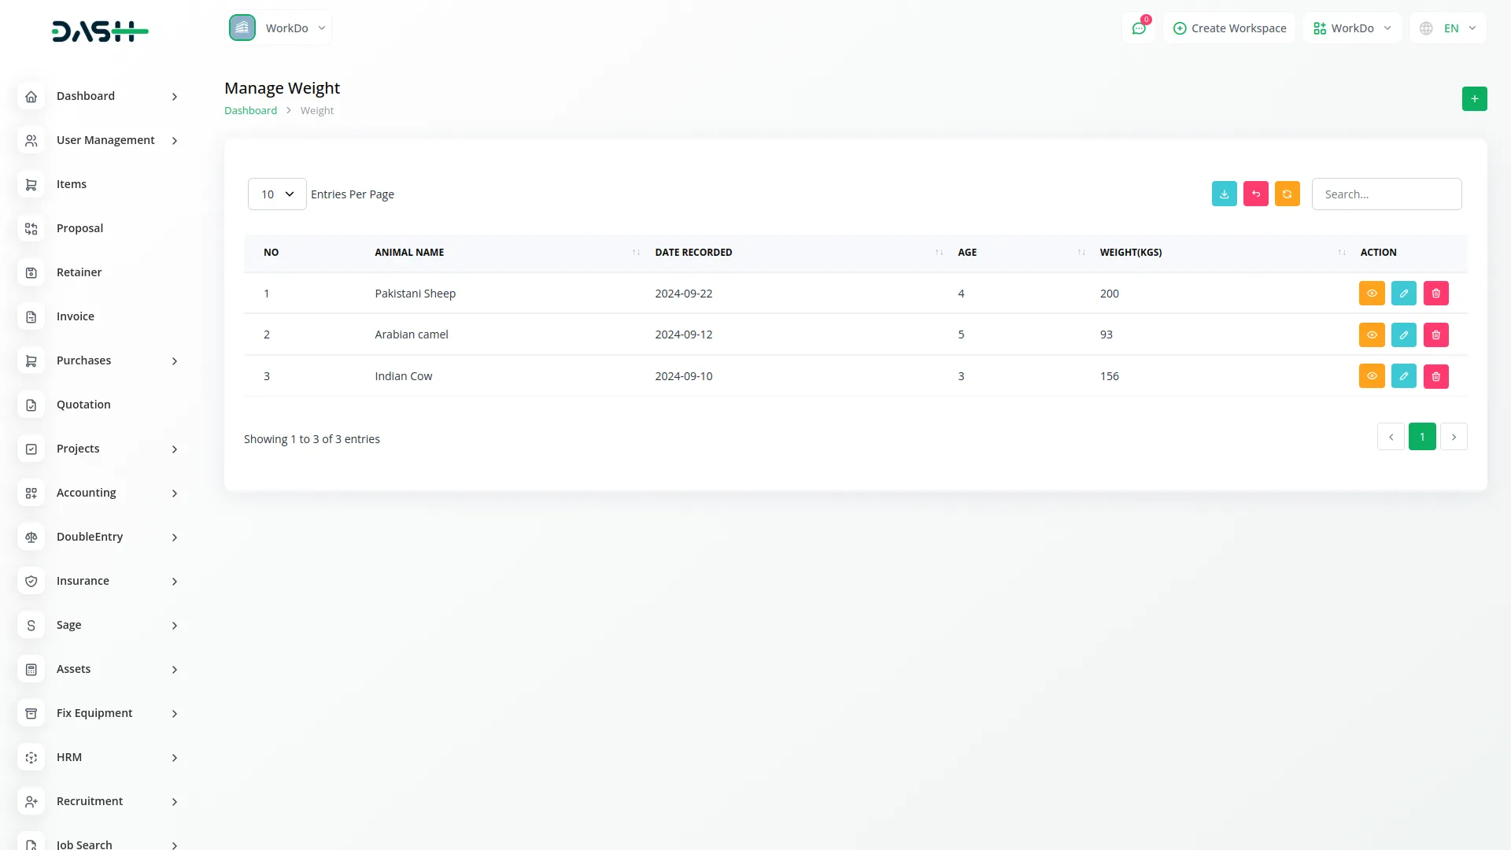Delete the Arabian camel weight entry
1511x850 pixels.
(1435, 335)
